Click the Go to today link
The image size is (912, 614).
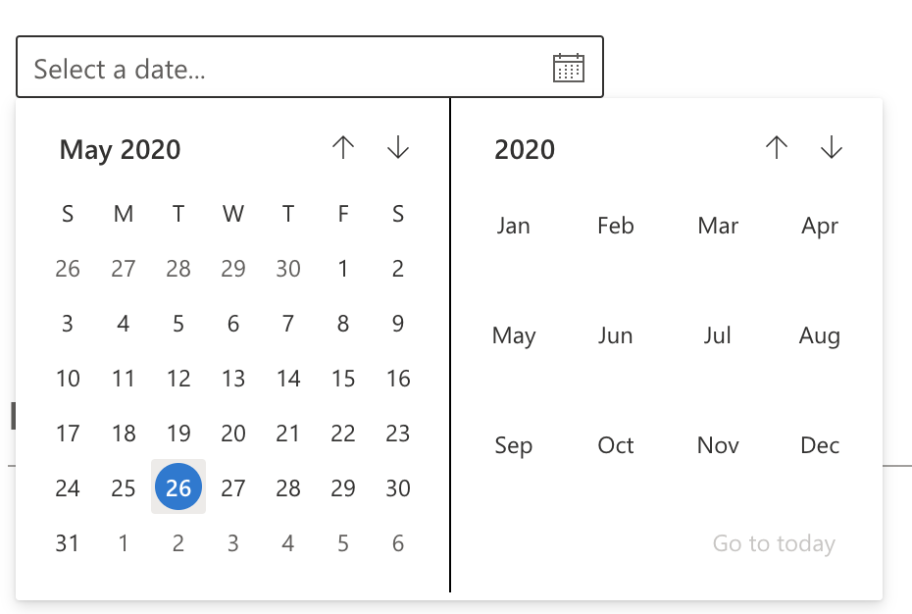(x=773, y=542)
